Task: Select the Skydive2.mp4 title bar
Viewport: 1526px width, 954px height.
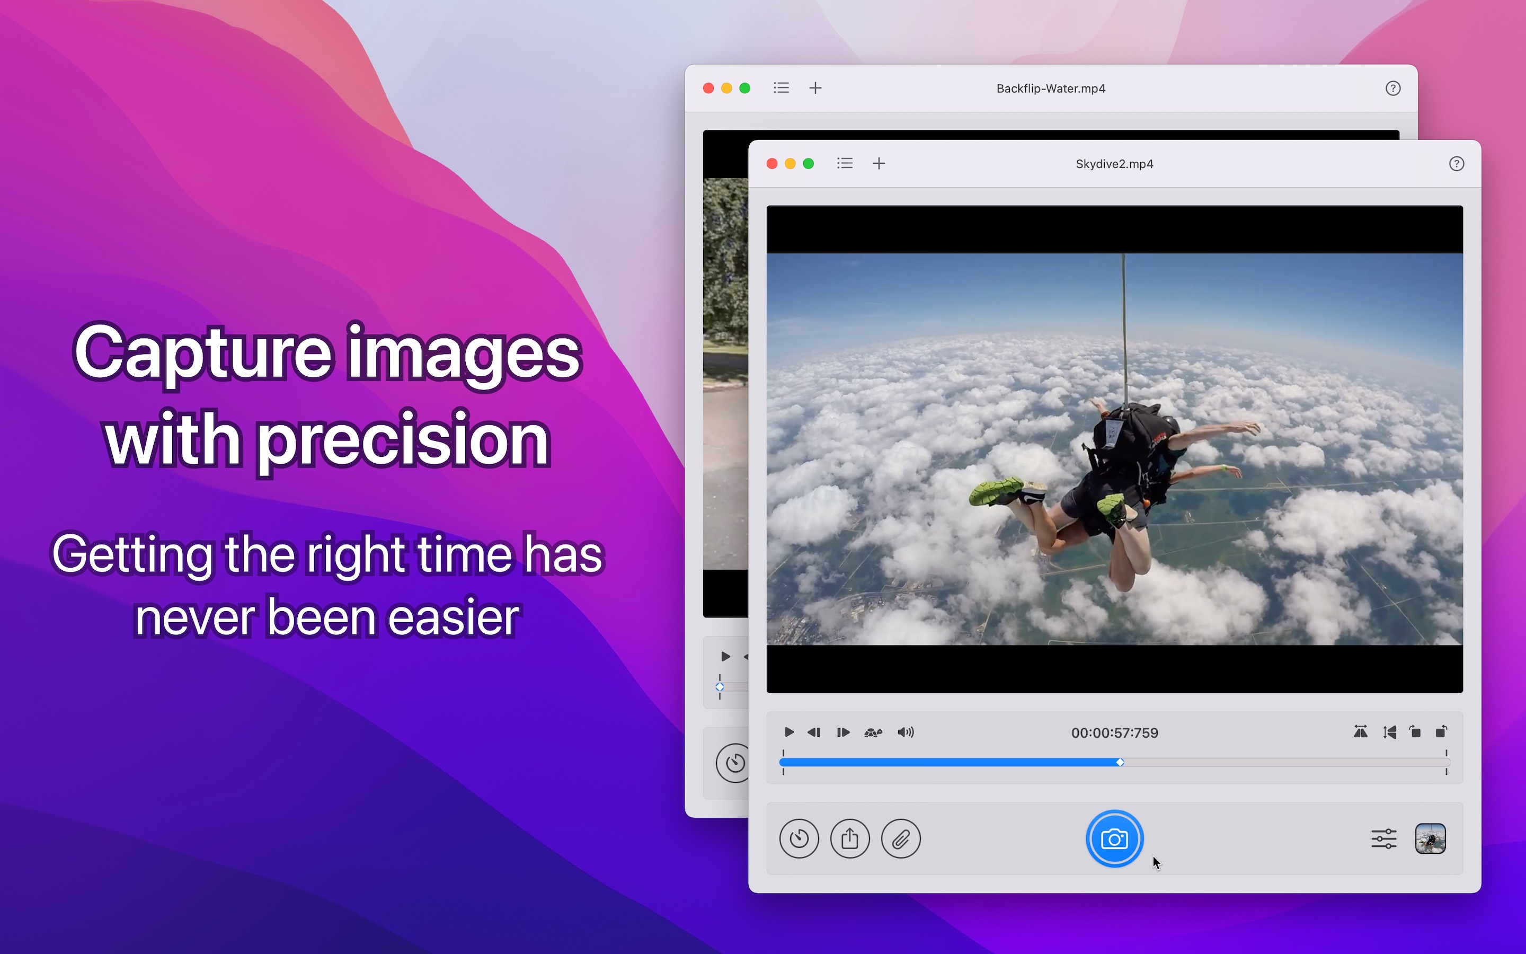Action: (x=1114, y=163)
